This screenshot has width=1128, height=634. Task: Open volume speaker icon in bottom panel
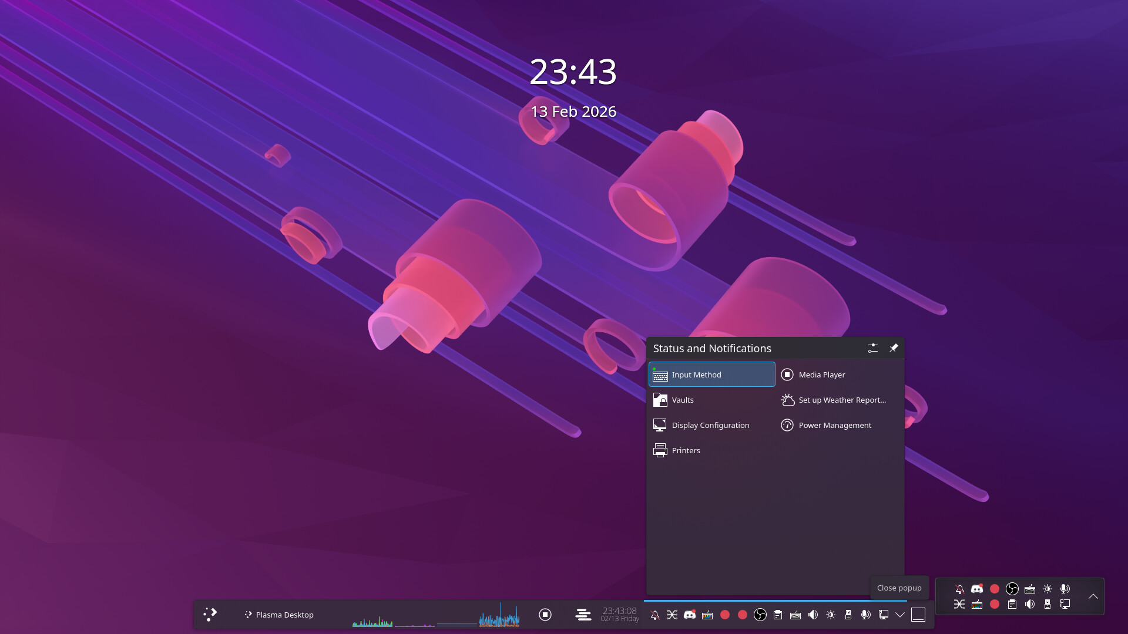813,615
